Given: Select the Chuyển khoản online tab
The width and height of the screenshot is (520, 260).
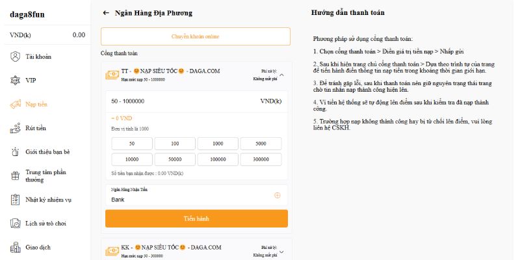Looking at the screenshot, I should coord(196,36).
